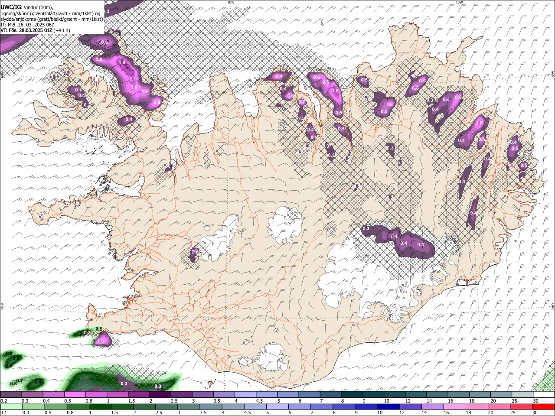Click the 'IT: Mið. 26. 03. 2025 06Z' line
Viewport: 555px width, 416px height.
tap(27, 25)
